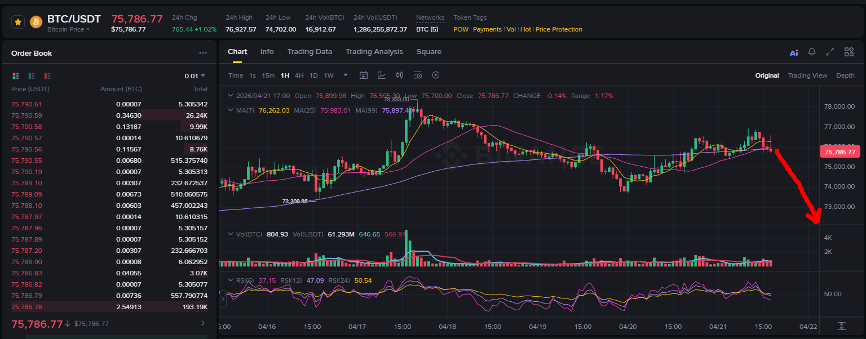Switch to the Info tab

[267, 52]
